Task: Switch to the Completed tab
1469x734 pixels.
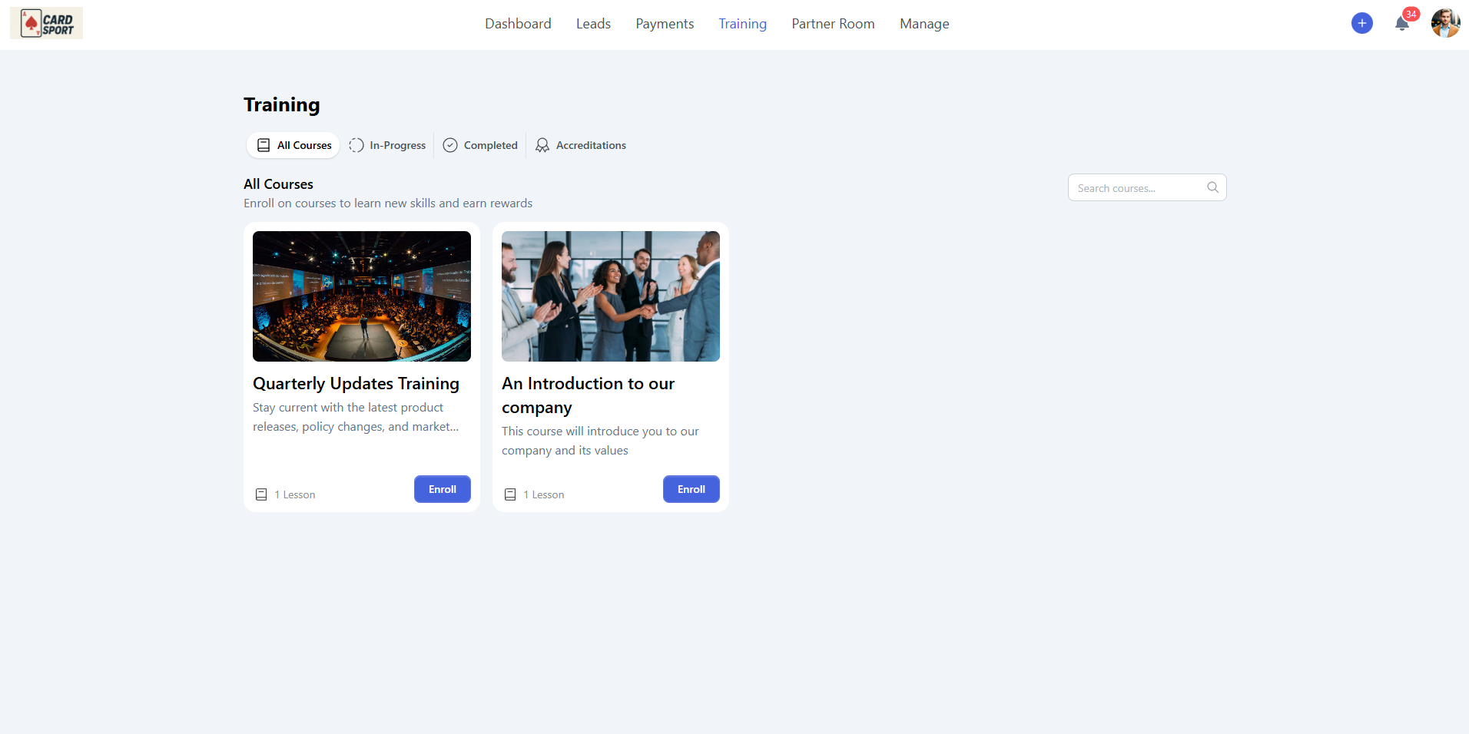Action: click(x=480, y=145)
